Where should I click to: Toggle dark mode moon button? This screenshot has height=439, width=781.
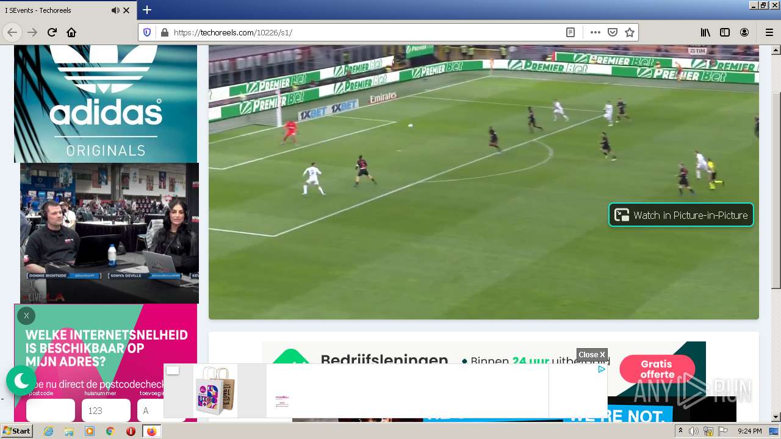(x=21, y=380)
